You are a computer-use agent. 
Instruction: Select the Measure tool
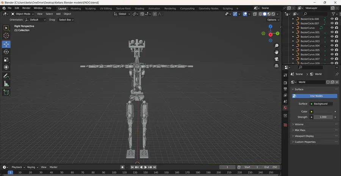pyautogui.click(x=6, y=84)
